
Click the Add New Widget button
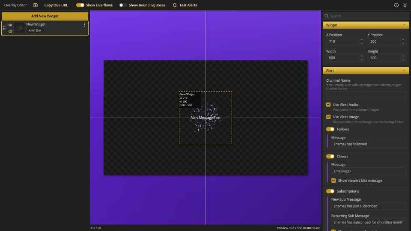click(45, 16)
